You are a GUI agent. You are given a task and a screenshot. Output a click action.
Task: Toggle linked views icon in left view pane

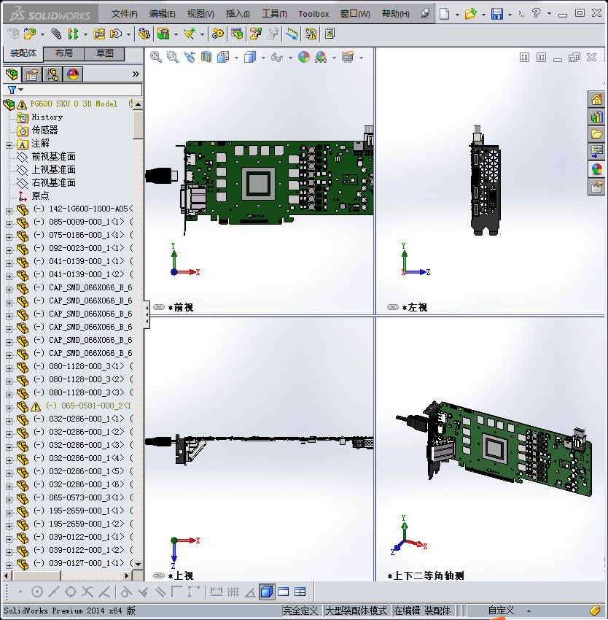pyautogui.click(x=392, y=307)
